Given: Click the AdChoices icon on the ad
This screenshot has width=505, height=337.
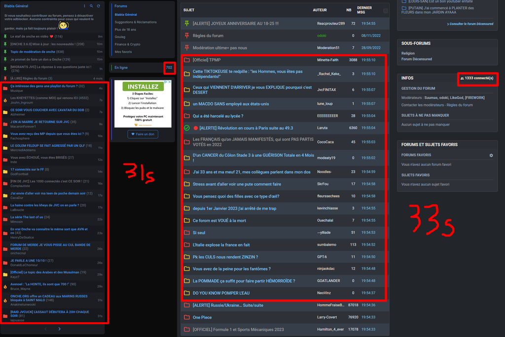Looking at the screenshot, I should point(166,82).
